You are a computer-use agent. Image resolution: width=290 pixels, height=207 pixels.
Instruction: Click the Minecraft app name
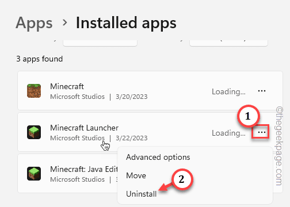coord(67,86)
